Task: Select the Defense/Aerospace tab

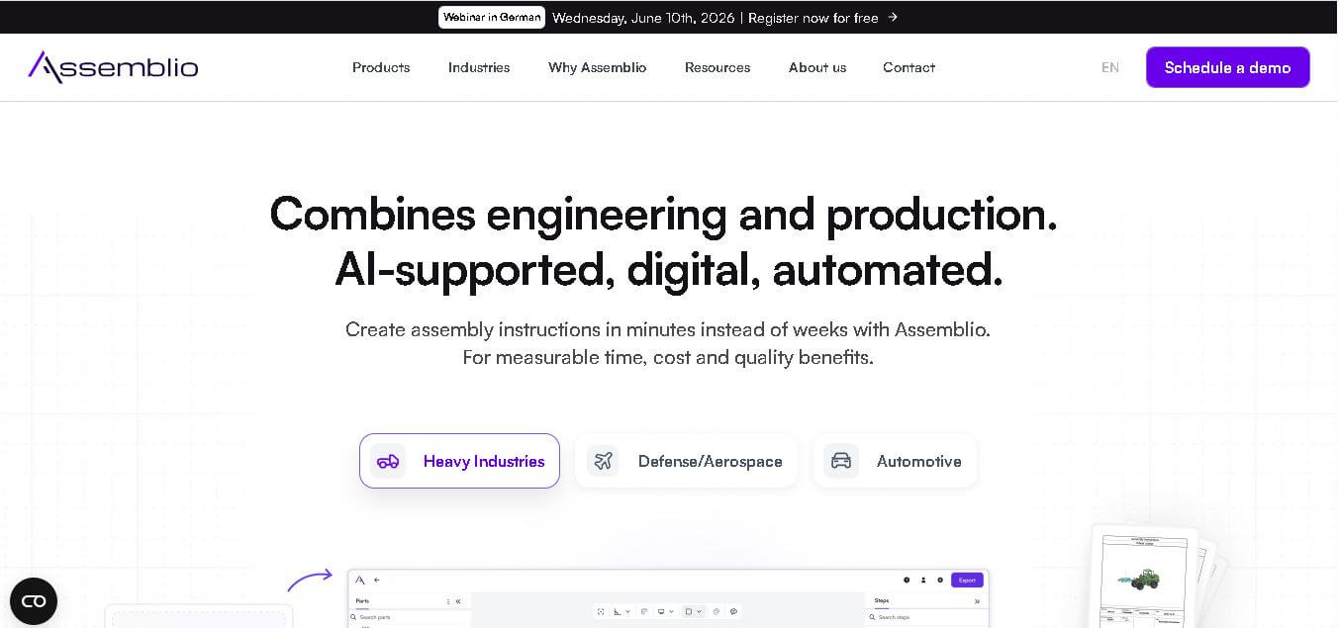Action: 686,461
